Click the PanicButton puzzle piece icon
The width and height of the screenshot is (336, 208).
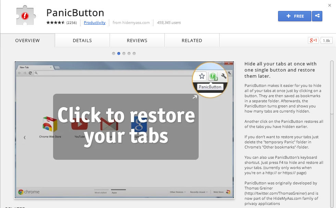[25, 16]
